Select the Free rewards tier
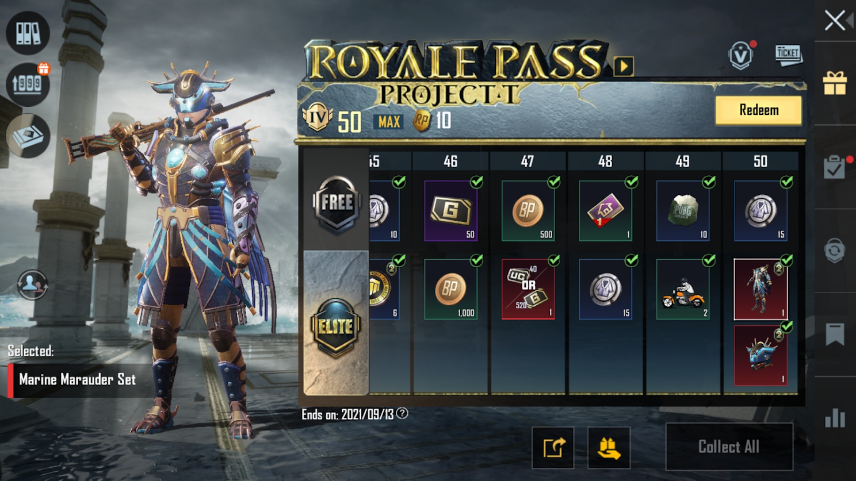856x481 pixels. (337, 204)
